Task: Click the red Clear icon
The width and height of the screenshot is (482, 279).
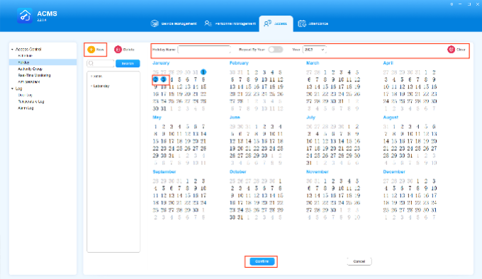Action: click(451, 50)
